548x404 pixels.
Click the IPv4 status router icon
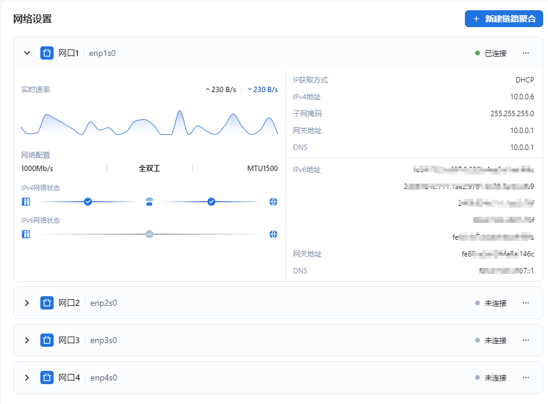(149, 202)
